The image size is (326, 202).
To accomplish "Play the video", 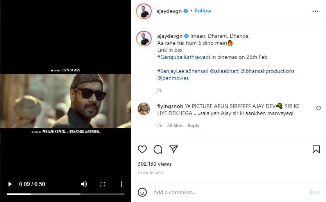I will (10, 184).
